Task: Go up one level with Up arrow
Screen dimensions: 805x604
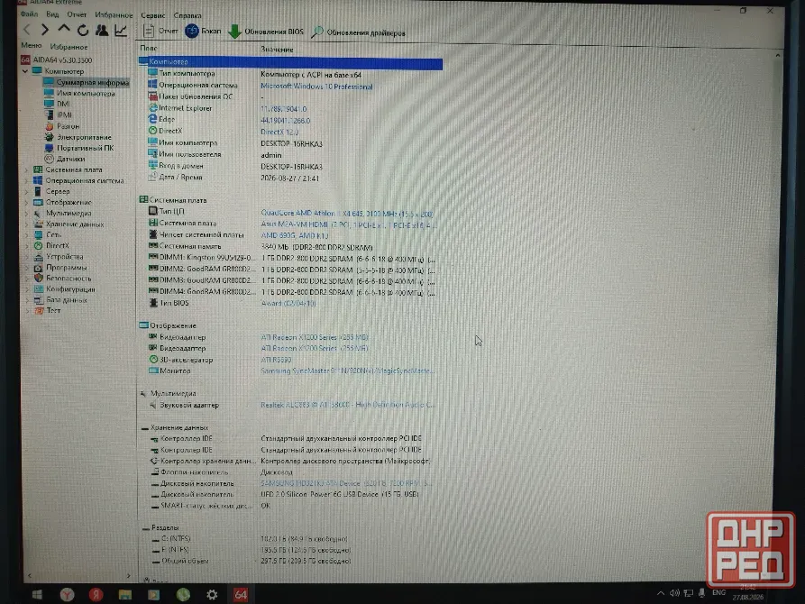Action: [x=64, y=29]
